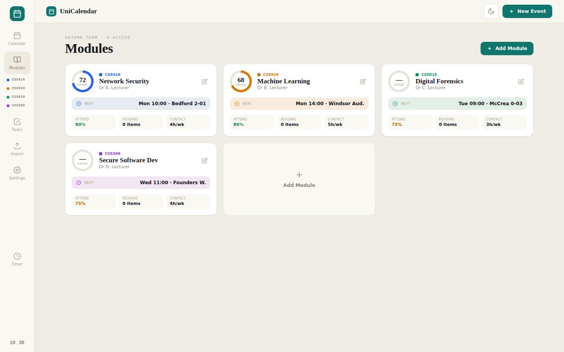Viewport: 564px width, 352px height.
Task: Toggle dark mode with the moon icon
Action: click(491, 11)
